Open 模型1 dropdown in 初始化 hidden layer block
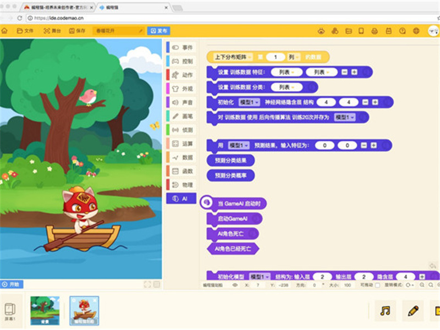 pos(249,102)
